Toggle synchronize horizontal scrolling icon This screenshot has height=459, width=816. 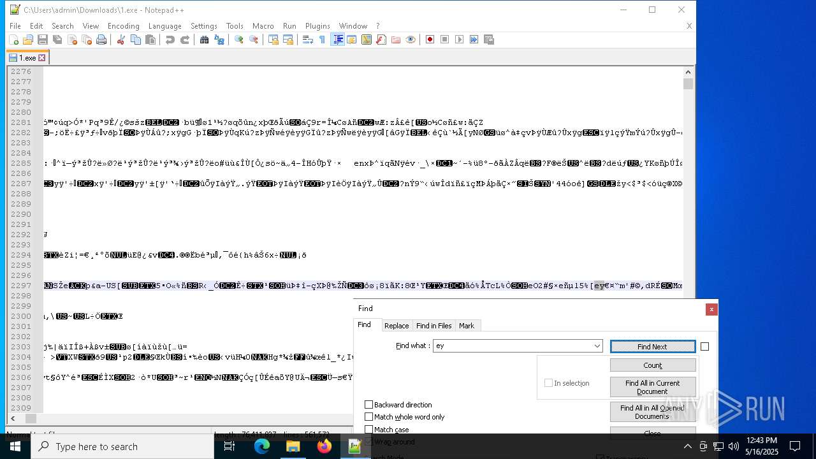[288, 40]
